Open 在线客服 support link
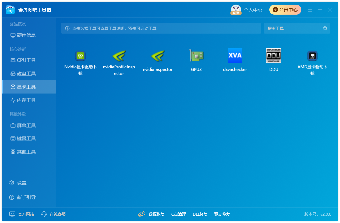 (x=53, y=214)
